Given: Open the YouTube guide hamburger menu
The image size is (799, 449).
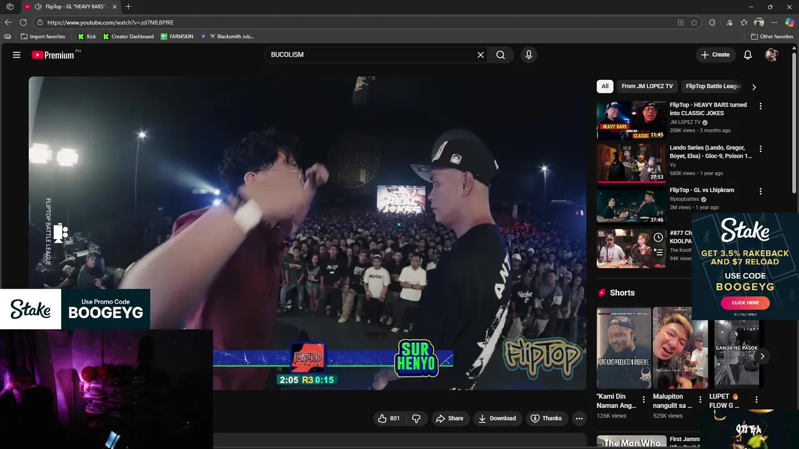Looking at the screenshot, I should [x=17, y=55].
